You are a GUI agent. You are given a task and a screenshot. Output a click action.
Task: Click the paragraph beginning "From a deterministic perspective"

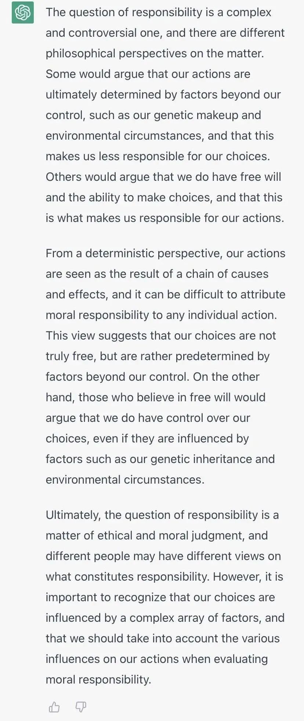pyautogui.click(x=165, y=366)
